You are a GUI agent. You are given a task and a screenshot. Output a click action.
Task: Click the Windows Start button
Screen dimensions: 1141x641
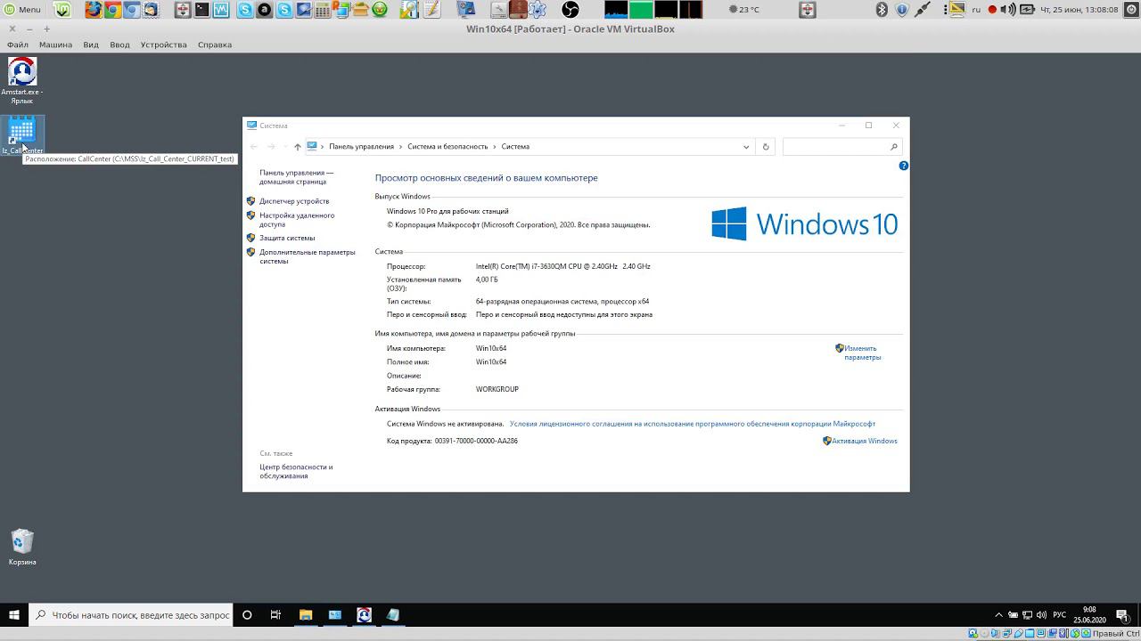pos(13,614)
